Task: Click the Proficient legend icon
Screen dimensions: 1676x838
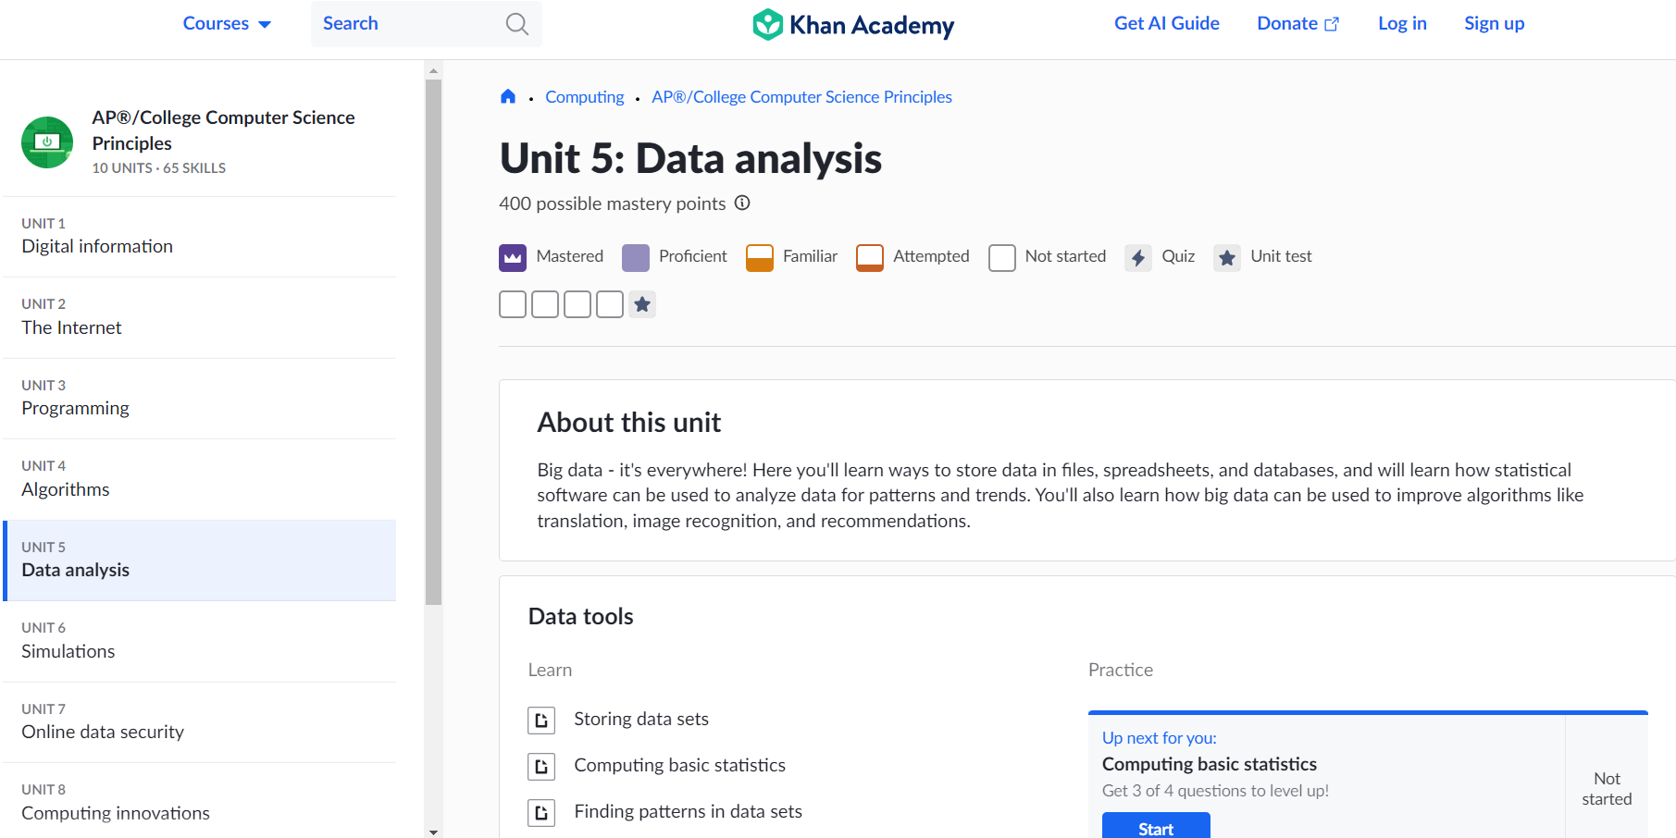Action: tap(636, 258)
